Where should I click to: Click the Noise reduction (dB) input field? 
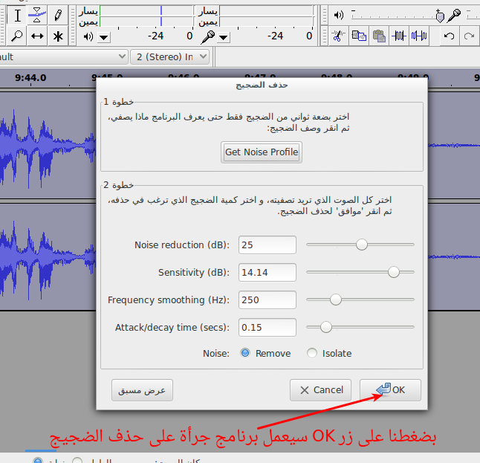click(x=267, y=245)
